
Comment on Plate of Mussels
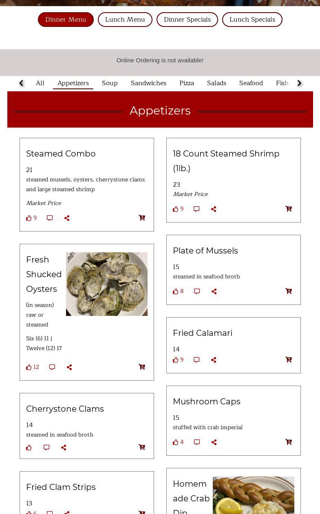tap(197, 291)
